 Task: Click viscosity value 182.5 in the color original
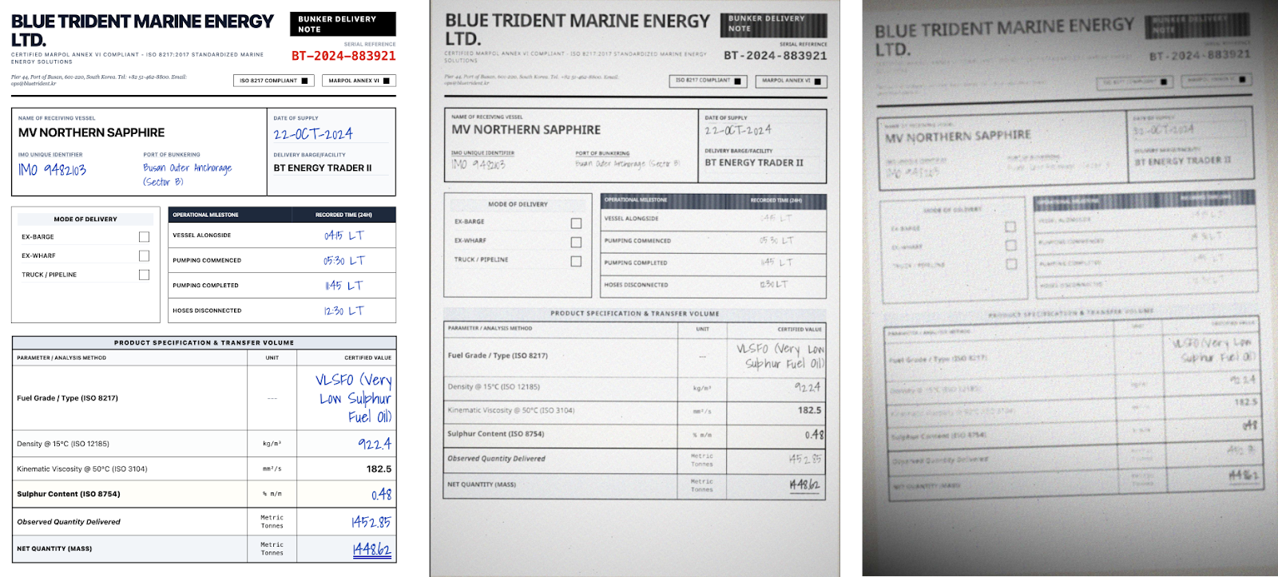[379, 469]
